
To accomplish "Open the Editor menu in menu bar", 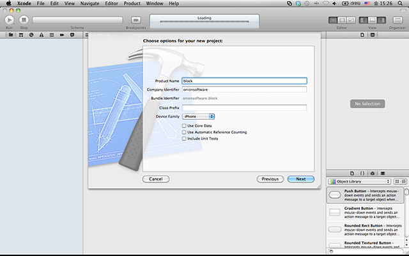I will click(x=111, y=3).
